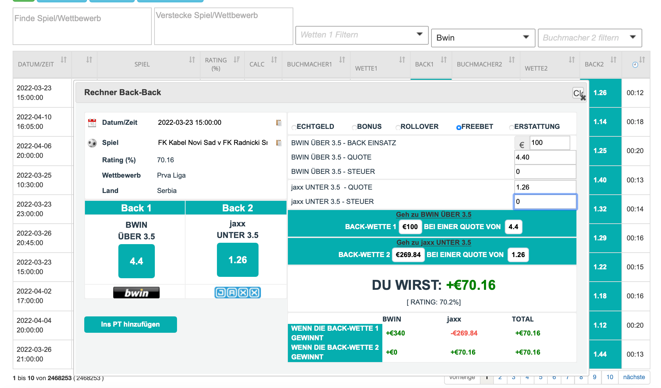Viewport: 661px width, 388px height.
Task: Edit the jaxx UNTER 3.5 Steuer field
Action: point(545,202)
